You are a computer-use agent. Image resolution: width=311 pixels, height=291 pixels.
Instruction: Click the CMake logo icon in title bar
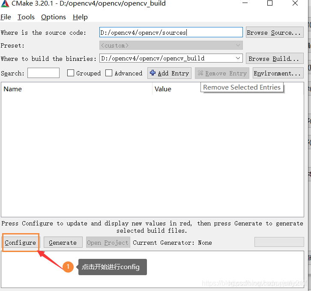[x=5, y=3]
